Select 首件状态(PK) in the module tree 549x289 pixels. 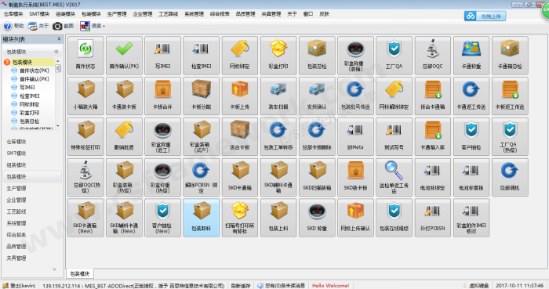coord(34,70)
